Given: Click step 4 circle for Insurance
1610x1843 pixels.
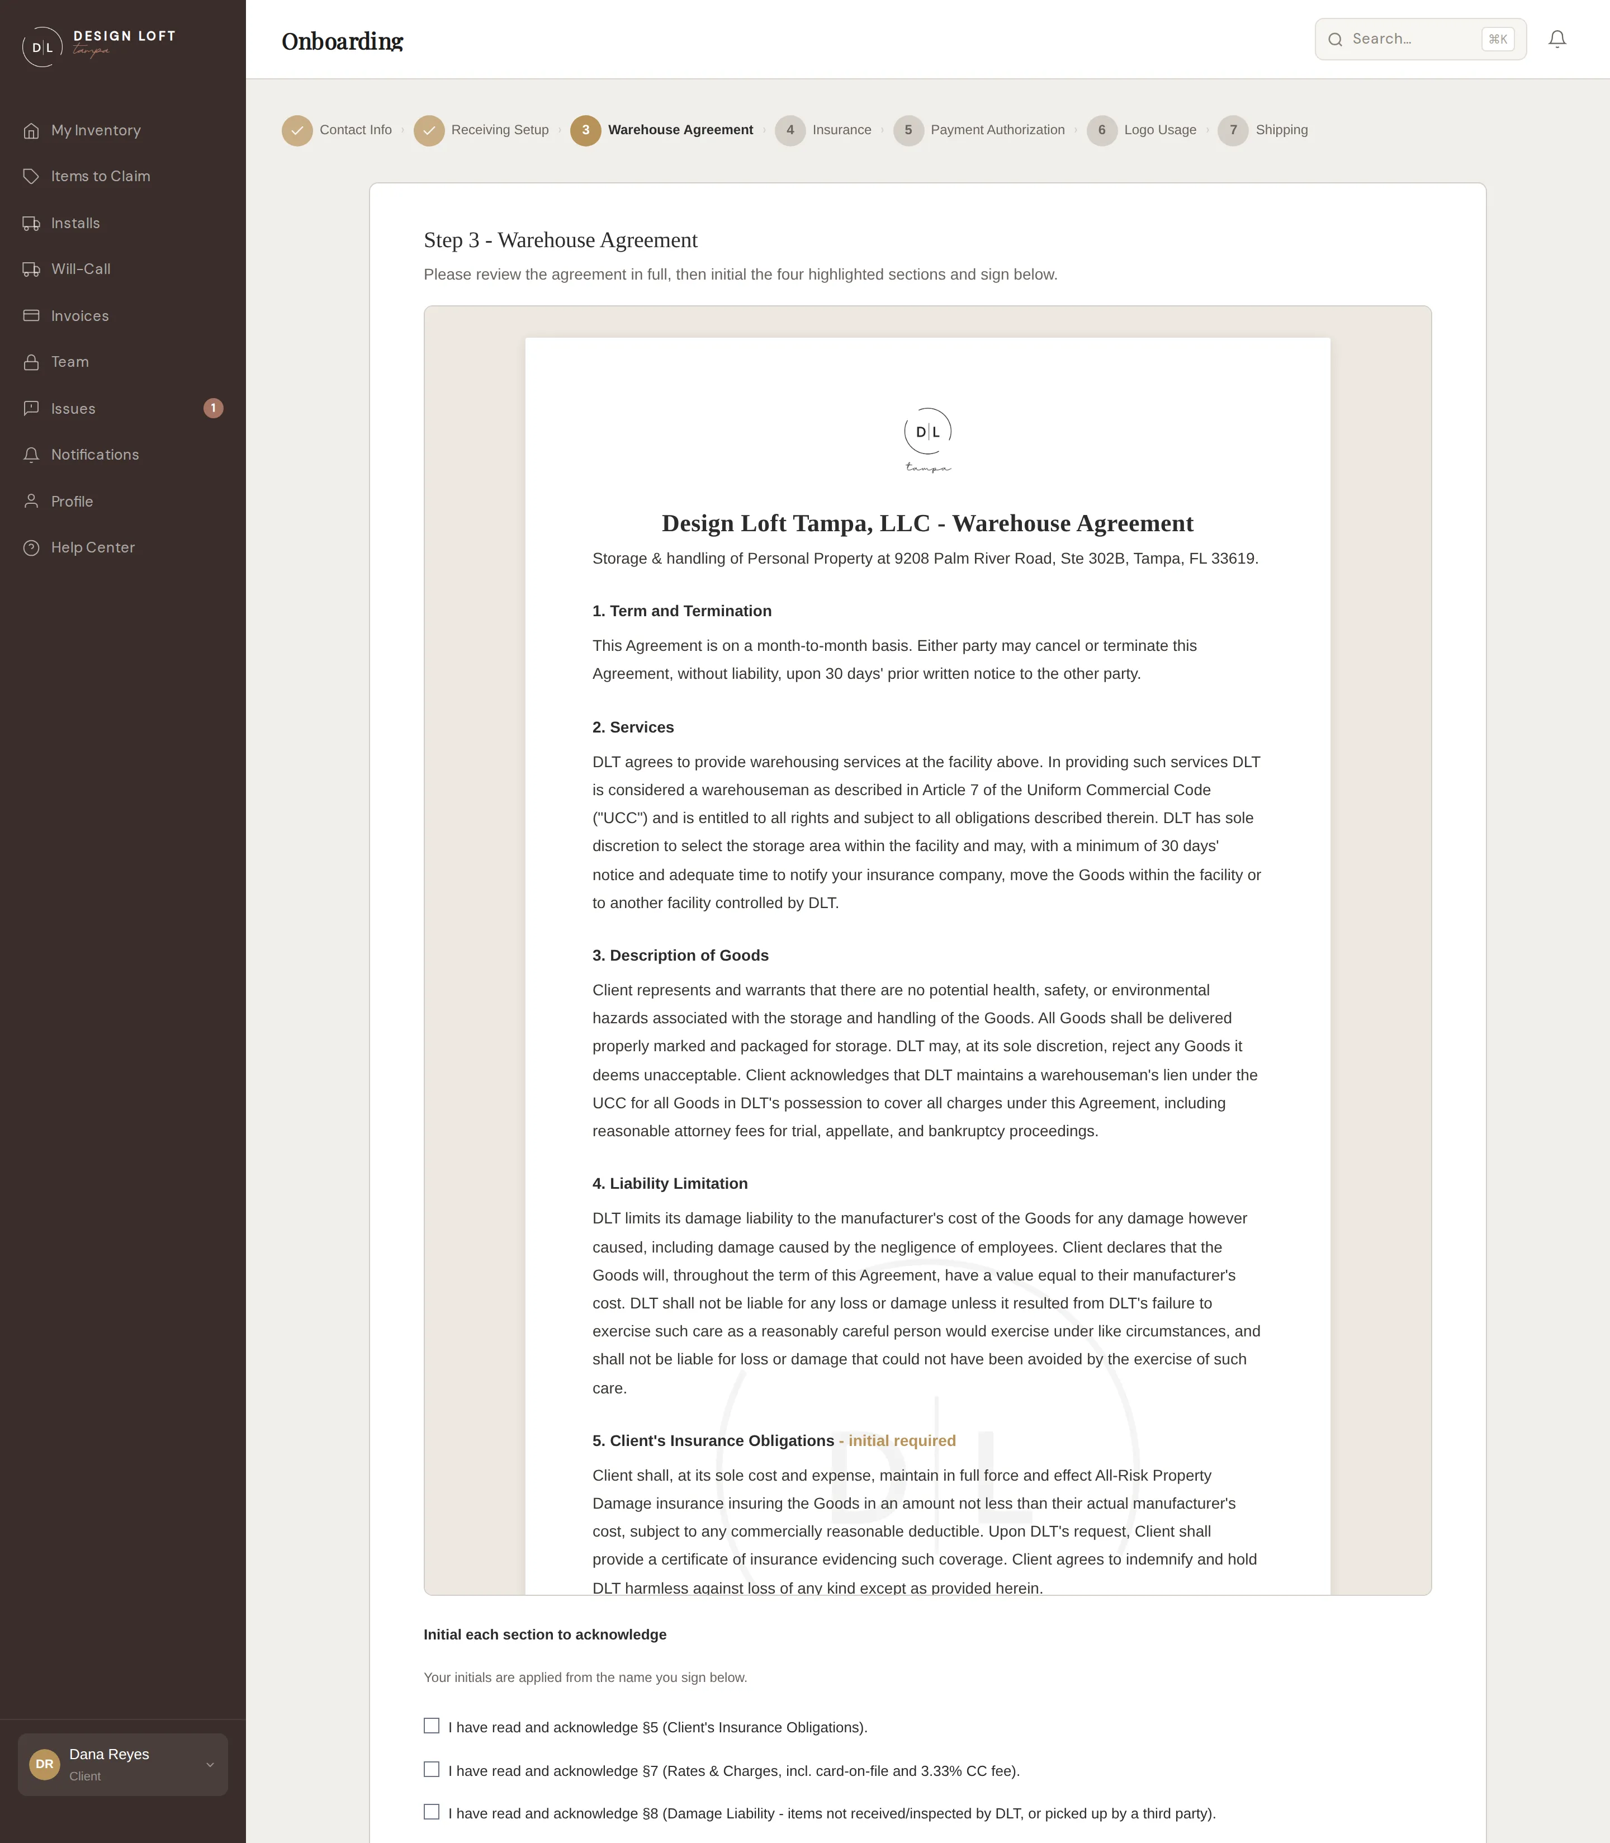Looking at the screenshot, I should pyautogui.click(x=790, y=130).
